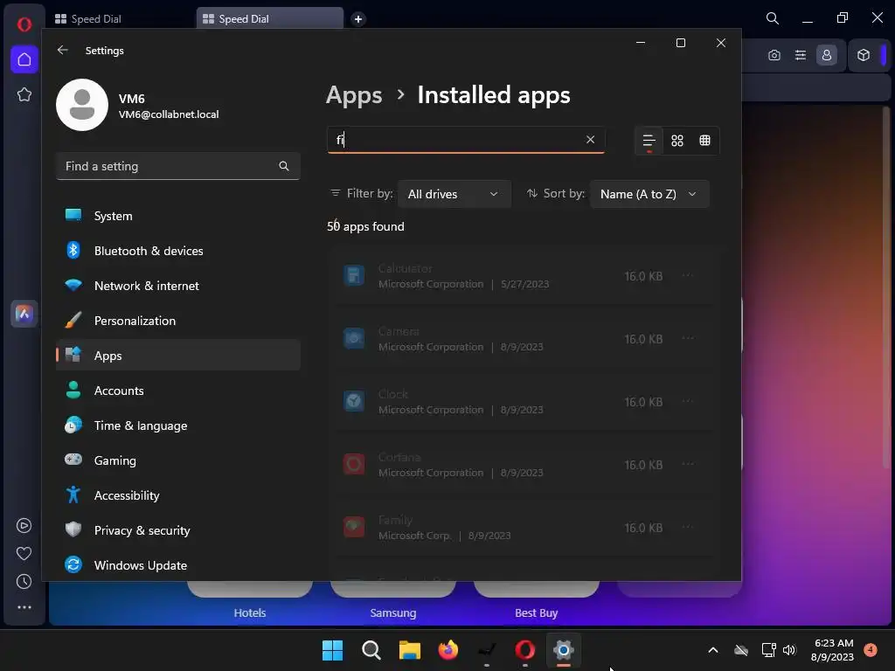
Task: Show hidden system tray icons
Action: 713,650
